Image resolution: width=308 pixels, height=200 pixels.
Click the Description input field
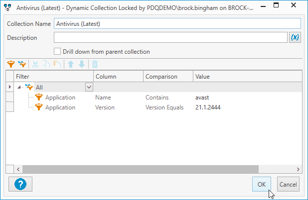click(170, 37)
